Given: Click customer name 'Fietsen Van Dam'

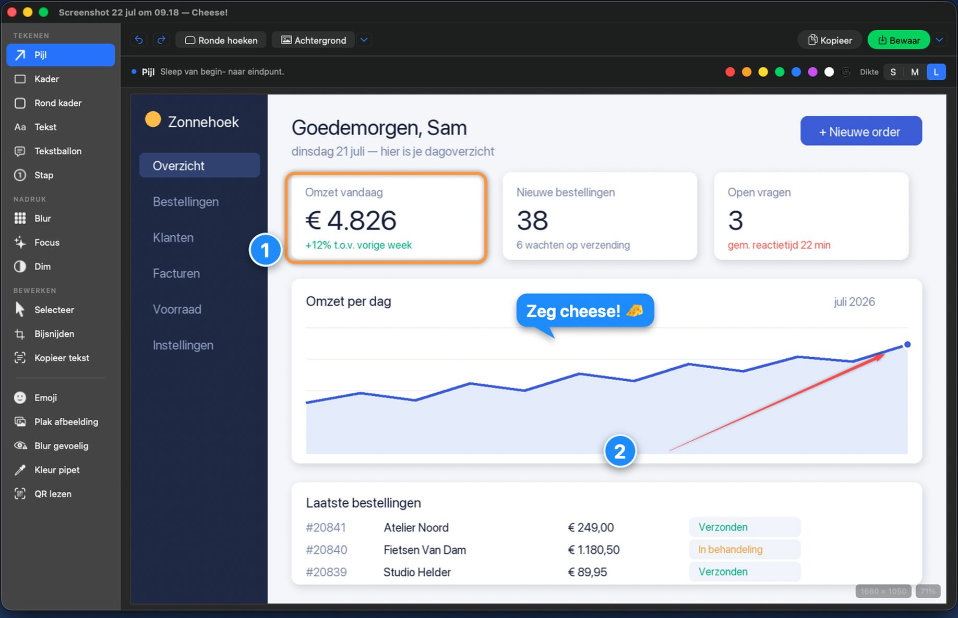Looking at the screenshot, I should [x=425, y=550].
